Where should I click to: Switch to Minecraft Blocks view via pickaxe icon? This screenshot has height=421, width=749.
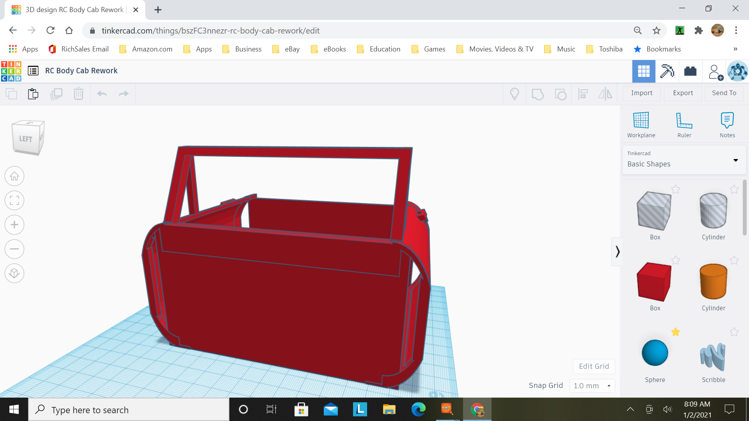(x=667, y=71)
